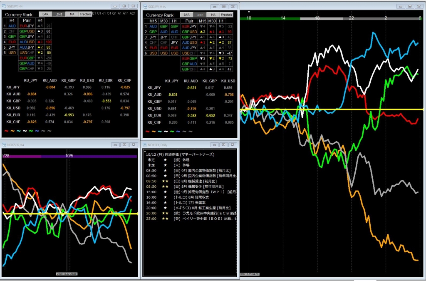This screenshot has width=426, height=281.
Task: Switch to LINE mode in SGDJPY,M15 window
Action: (200, 15)
